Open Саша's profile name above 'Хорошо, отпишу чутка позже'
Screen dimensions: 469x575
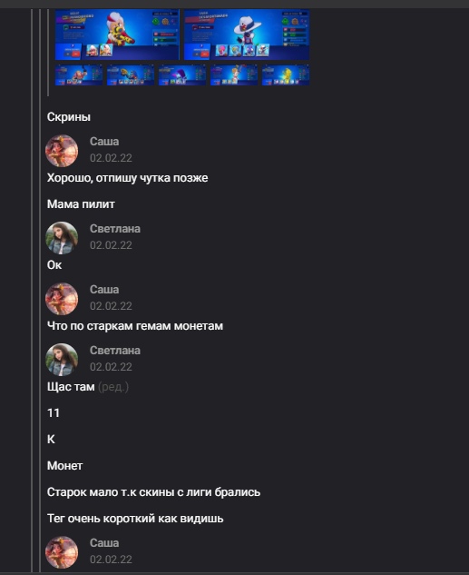pyautogui.click(x=104, y=142)
